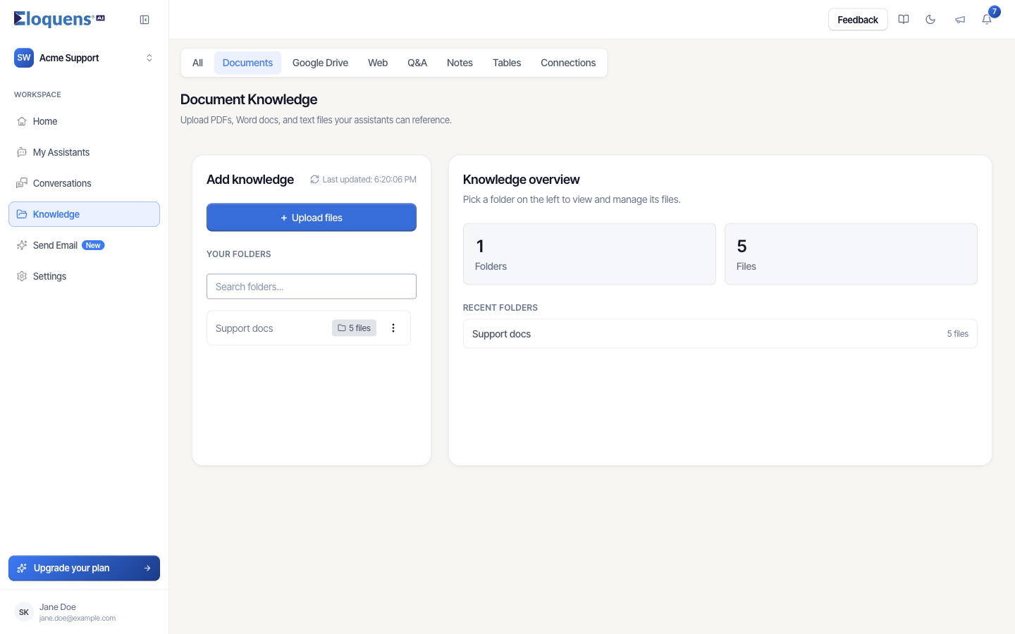Go to Home in the sidebar
The width and height of the screenshot is (1015, 634).
[x=84, y=121]
